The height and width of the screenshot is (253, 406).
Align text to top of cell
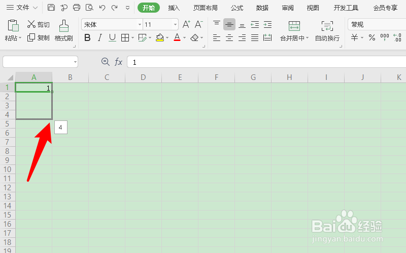(x=217, y=24)
